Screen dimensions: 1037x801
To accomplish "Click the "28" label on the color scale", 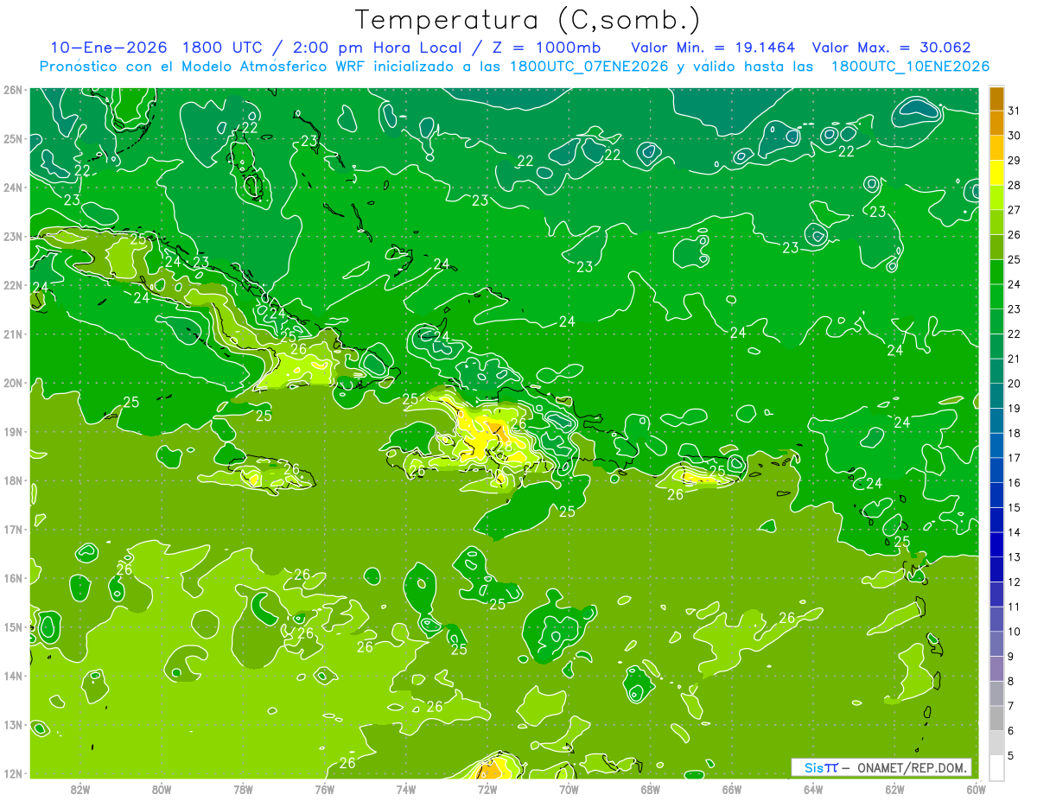I will [x=1015, y=185].
